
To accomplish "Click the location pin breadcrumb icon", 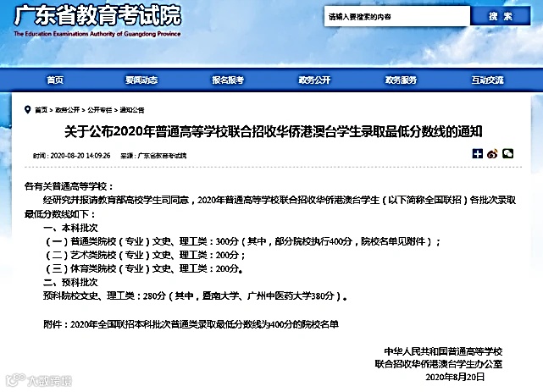I will 28,110.
